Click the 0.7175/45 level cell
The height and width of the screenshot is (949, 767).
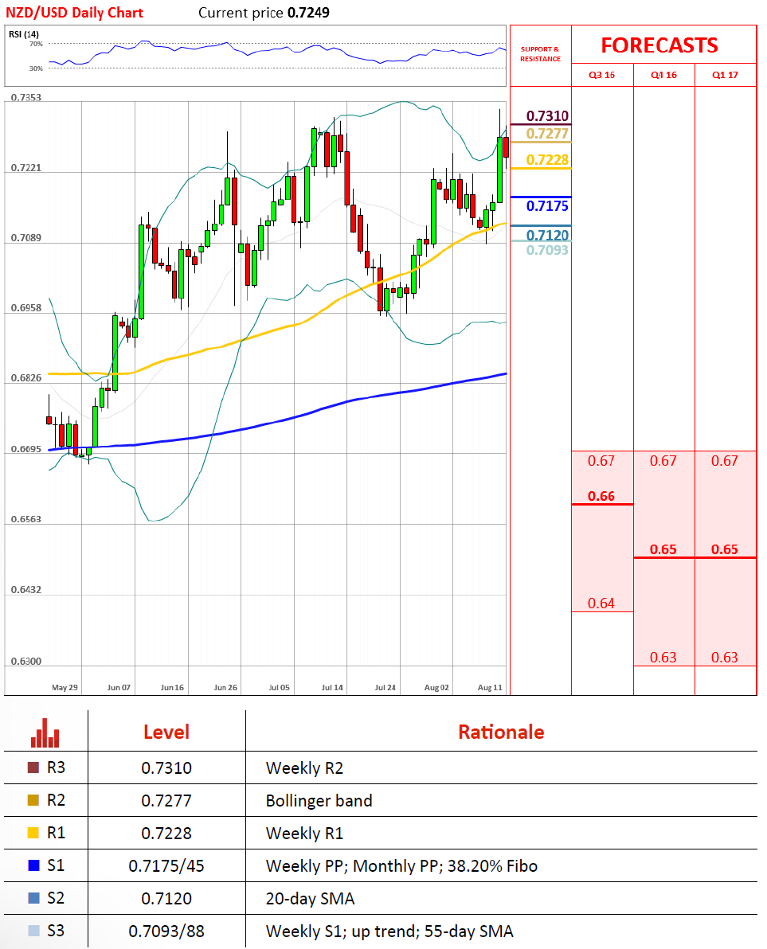coord(166,866)
